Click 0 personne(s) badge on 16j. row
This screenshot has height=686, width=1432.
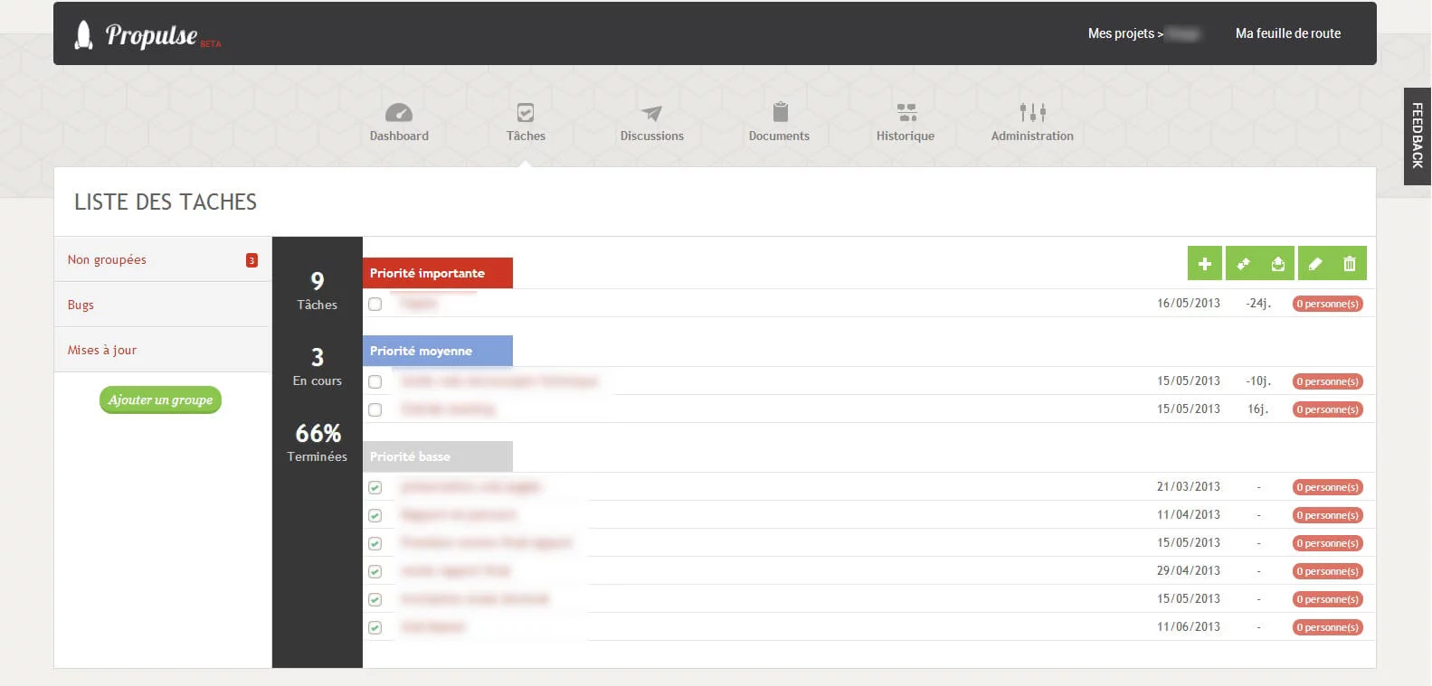pos(1328,409)
